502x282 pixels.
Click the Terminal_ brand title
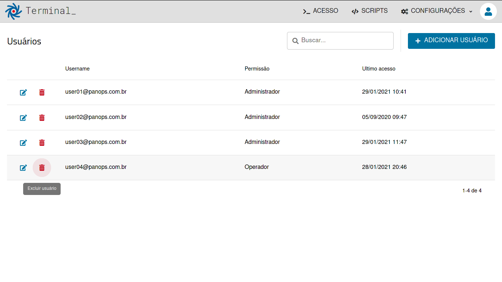pyautogui.click(x=51, y=11)
